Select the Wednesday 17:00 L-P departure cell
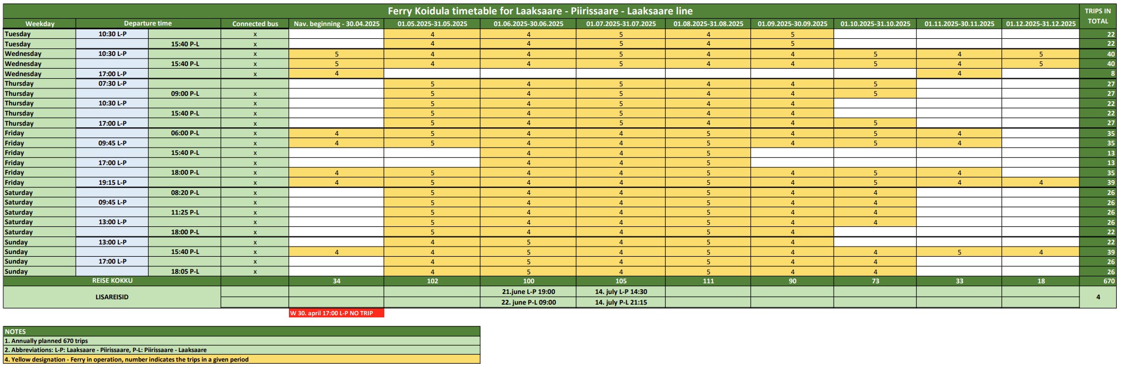This screenshot has height=368, width=1121. click(x=112, y=74)
